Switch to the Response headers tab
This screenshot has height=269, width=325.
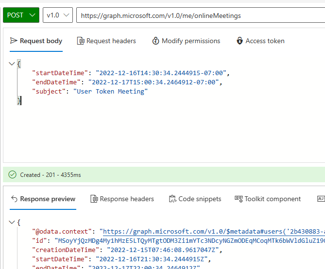[x=122, y=199]
